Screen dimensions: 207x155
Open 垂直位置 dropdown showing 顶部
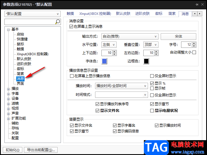(151, 45)
